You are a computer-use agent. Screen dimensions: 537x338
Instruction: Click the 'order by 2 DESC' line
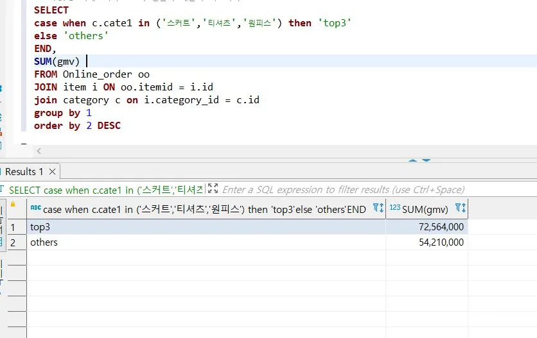click(77, 126)
